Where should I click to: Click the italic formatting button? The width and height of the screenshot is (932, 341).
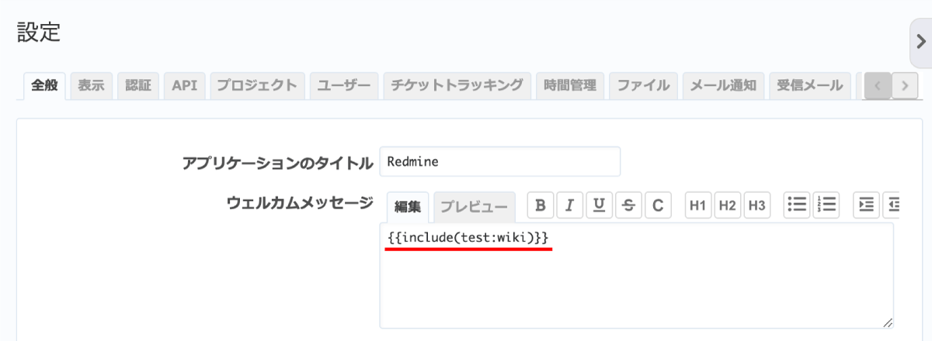pos(569,205)
